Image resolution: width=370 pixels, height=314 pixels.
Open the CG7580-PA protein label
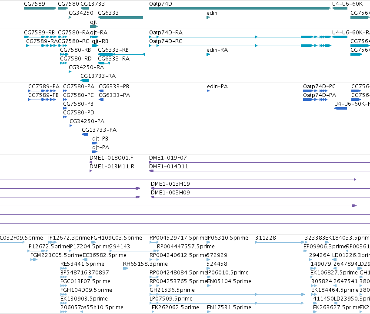pyautogui.click(x=79, y=87)
